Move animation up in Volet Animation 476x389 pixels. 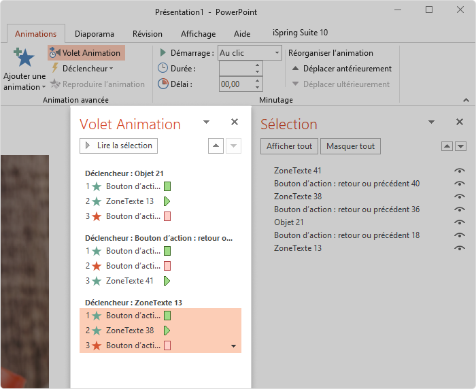(x=216, y=146)
